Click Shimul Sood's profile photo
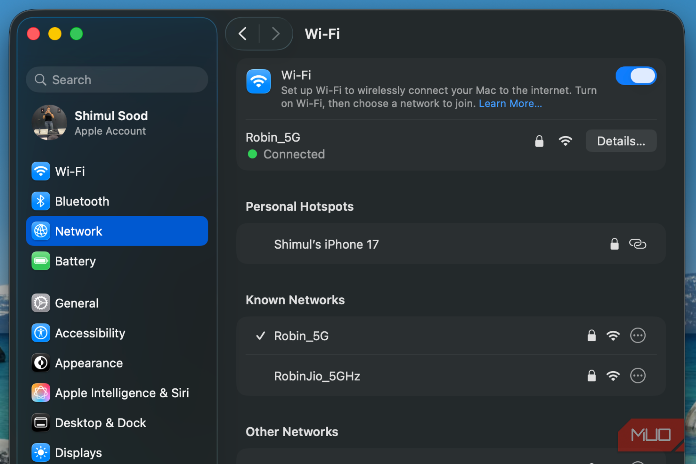Image resolution: width=696 pixels, height=464 pixels. point(49,123)
